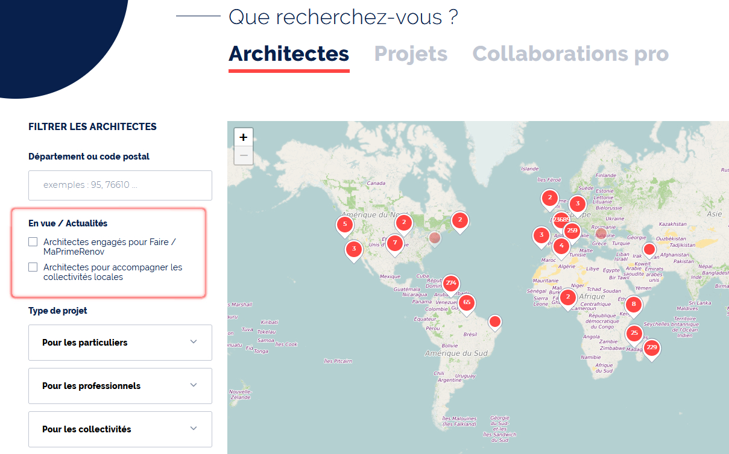729x454 pixels.
Task: Open the cluster marker labeled 5 in North America
Action: coord(345,225)
